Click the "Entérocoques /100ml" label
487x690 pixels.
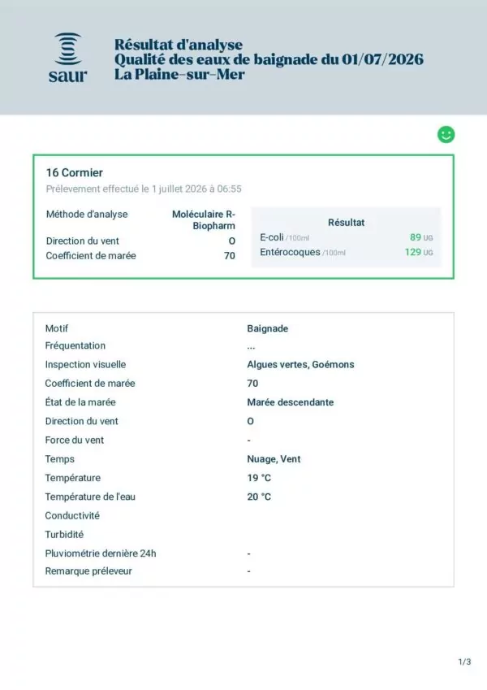coord(303,252)
